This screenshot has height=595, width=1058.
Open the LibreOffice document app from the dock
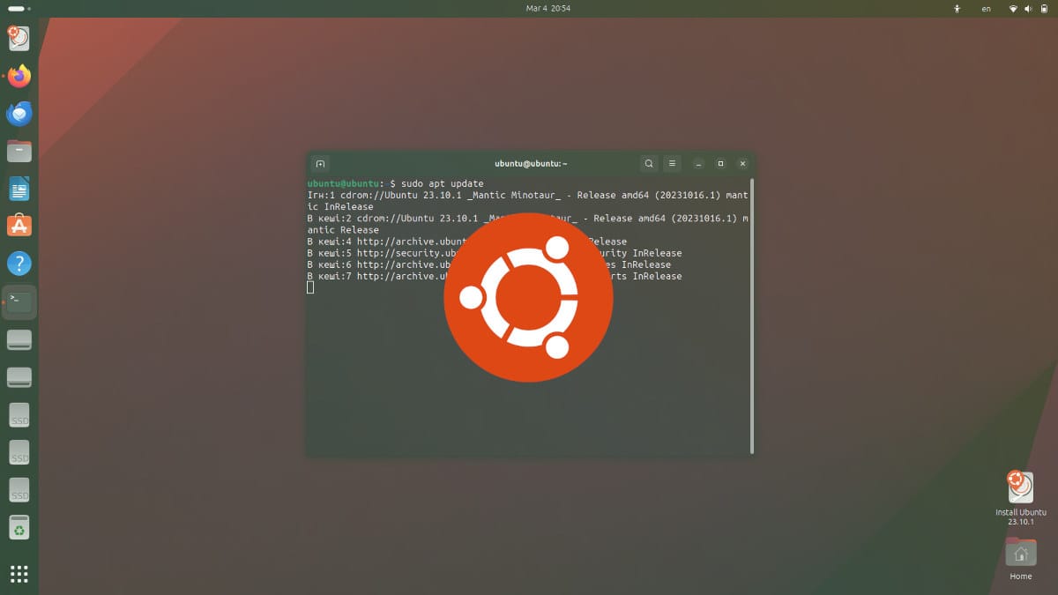pyautogui.click(x=19, y=188)
